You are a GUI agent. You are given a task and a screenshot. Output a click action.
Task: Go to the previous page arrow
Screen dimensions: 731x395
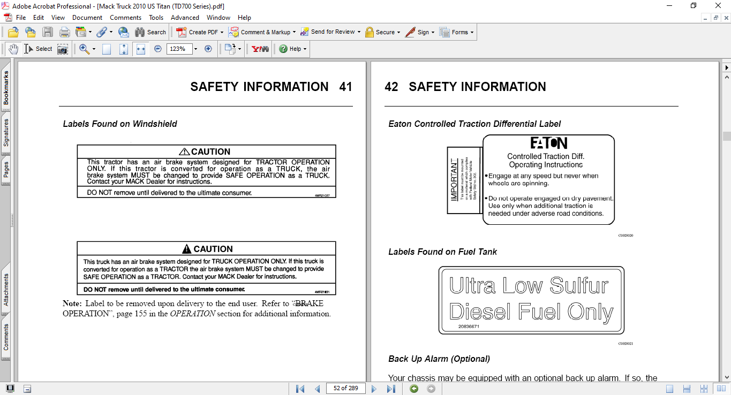[x=317, y=389]
